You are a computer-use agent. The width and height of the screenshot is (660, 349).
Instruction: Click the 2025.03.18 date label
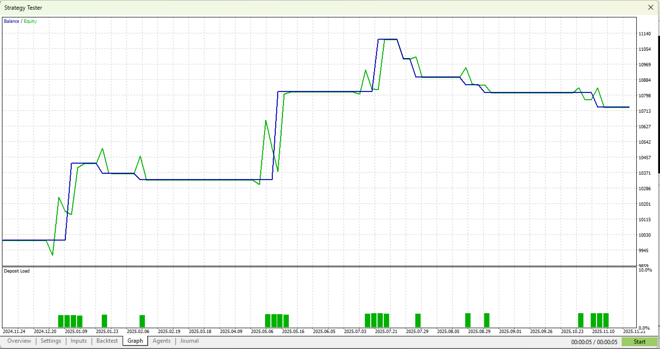(x=200, y=332)
